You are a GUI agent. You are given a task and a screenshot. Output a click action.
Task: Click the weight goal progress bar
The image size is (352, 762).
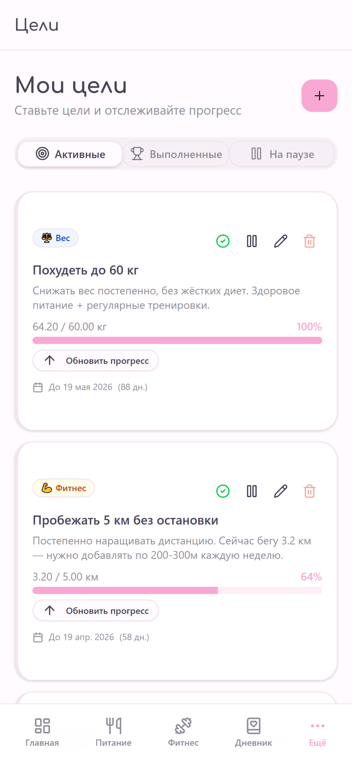(x=177, y=340)
